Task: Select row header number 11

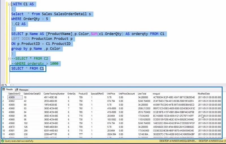Action: [4, 134]
